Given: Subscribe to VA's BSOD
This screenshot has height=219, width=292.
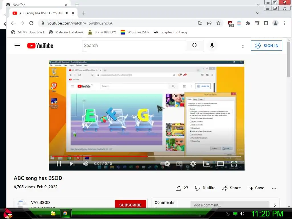Looking at the screenshot, I should [130, 204].
